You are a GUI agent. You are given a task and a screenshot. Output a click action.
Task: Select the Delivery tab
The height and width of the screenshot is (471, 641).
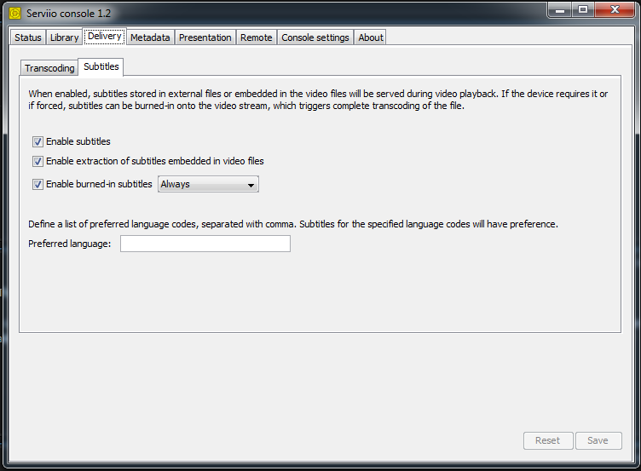[104, 37]
